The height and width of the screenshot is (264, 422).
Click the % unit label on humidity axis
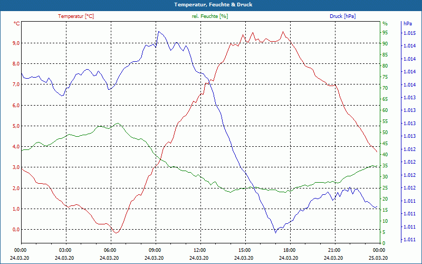point(385,24)
